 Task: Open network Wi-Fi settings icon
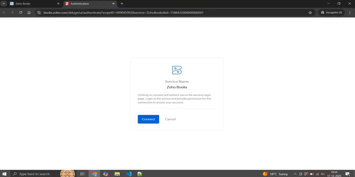(318, 174)
